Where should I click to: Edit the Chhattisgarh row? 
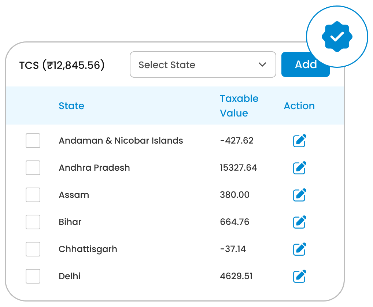[299, 249]
